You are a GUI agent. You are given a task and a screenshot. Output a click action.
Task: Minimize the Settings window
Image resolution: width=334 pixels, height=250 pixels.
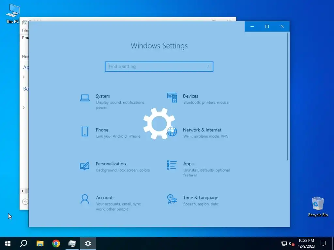252,26
